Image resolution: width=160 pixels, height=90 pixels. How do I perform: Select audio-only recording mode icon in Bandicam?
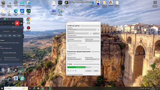[19, 35]
